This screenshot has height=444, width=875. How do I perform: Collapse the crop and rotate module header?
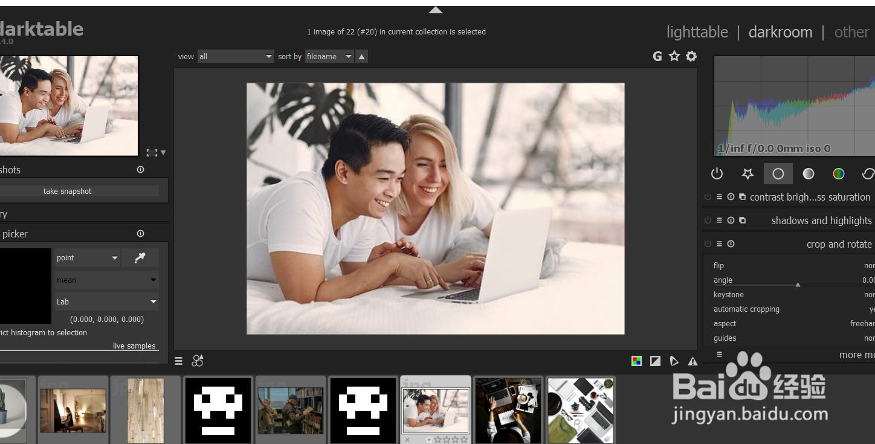[839, 244]
